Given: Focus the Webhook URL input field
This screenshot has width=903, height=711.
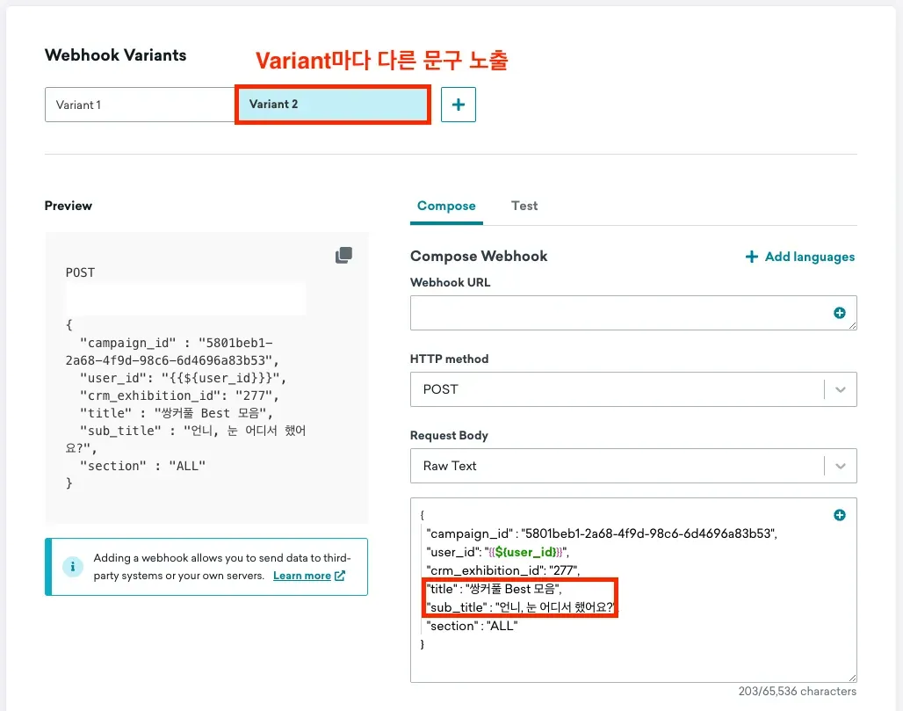Looking at the screenshot, I should coord(633,313).
